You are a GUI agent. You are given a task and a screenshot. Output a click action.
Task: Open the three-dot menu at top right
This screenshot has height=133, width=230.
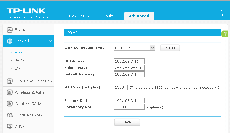221,11
